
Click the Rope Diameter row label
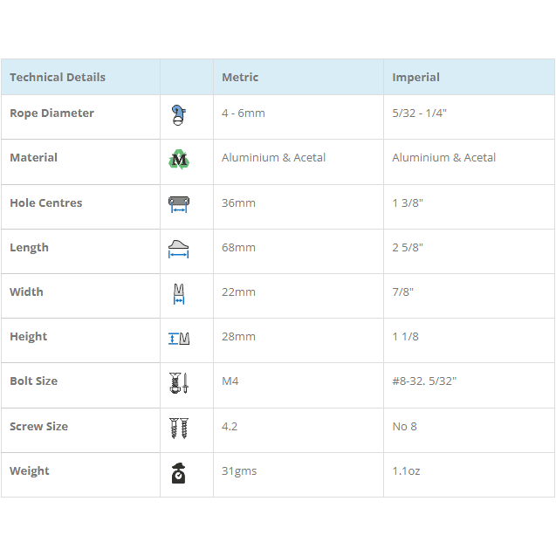point(51,113)
